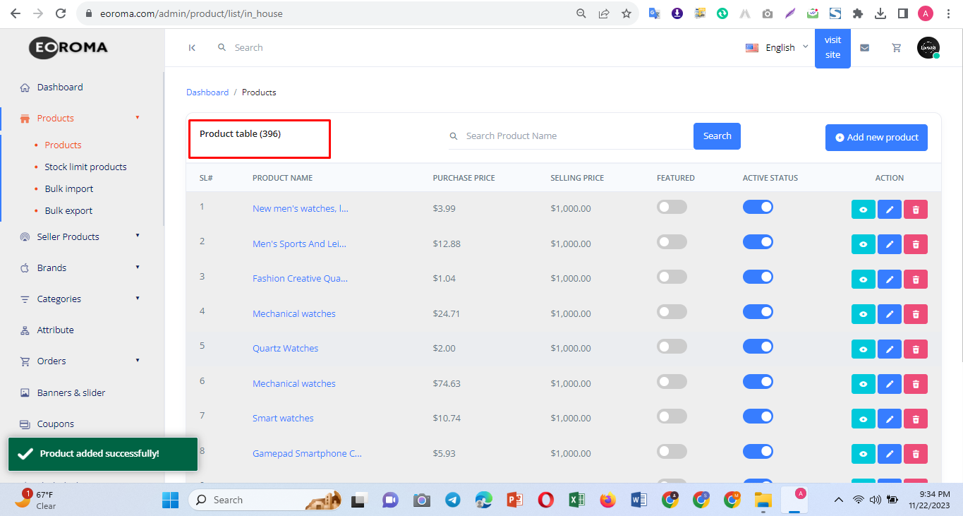Click the edit pencil icon for row 2
This screenshot has height=516, width=963.
point(890,244)
